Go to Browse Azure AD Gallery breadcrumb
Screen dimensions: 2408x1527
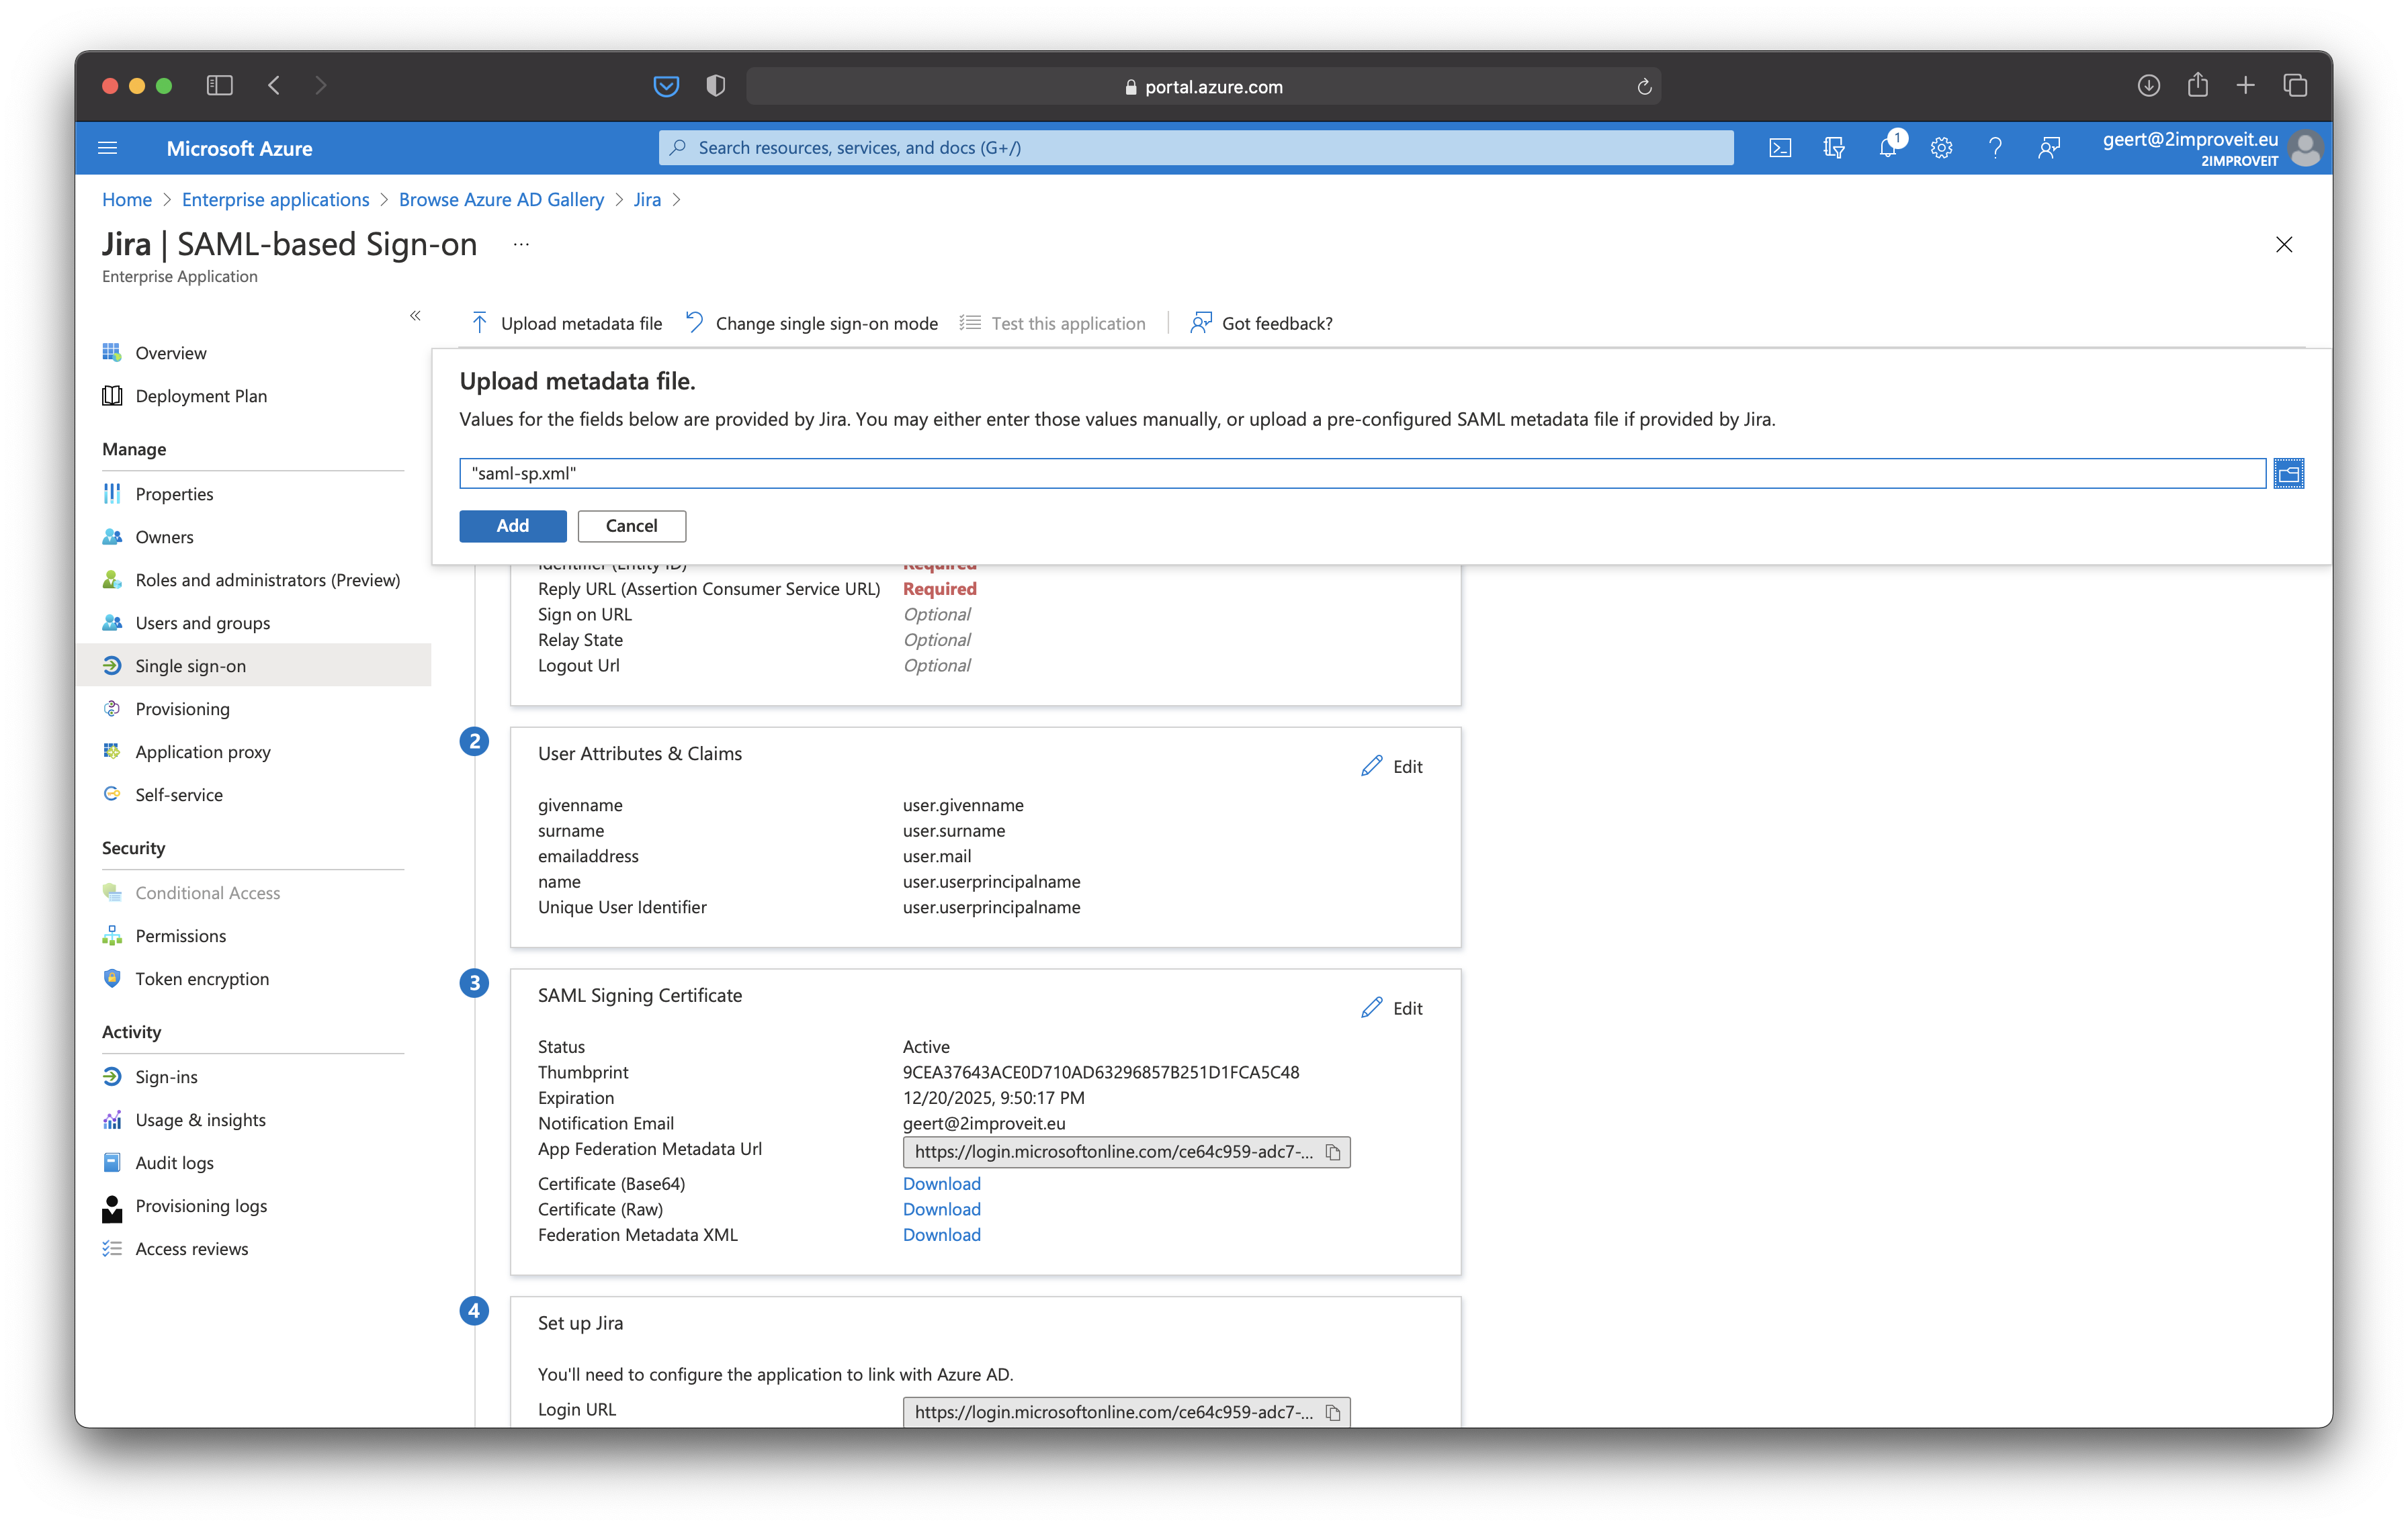[502, 199]
